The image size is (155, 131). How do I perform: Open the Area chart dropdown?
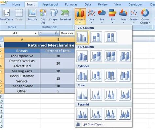coord(123,16)
